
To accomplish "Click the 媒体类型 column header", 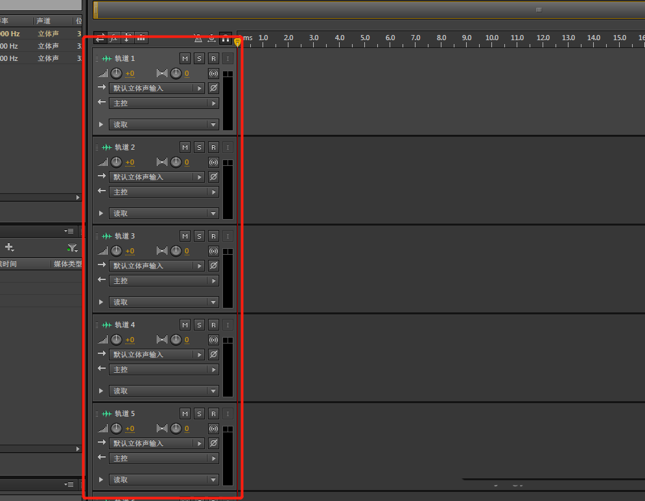I will point(67,264).
